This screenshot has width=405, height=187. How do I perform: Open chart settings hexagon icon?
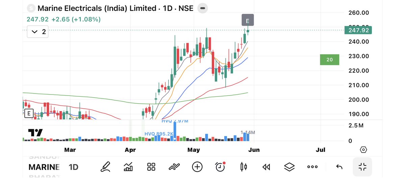(363, 150)
